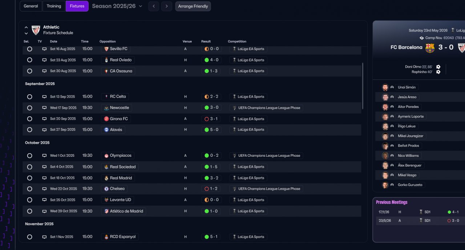Select the CA Osasuna fixture radio
The image size is (465, 250).
coord(29,71)
